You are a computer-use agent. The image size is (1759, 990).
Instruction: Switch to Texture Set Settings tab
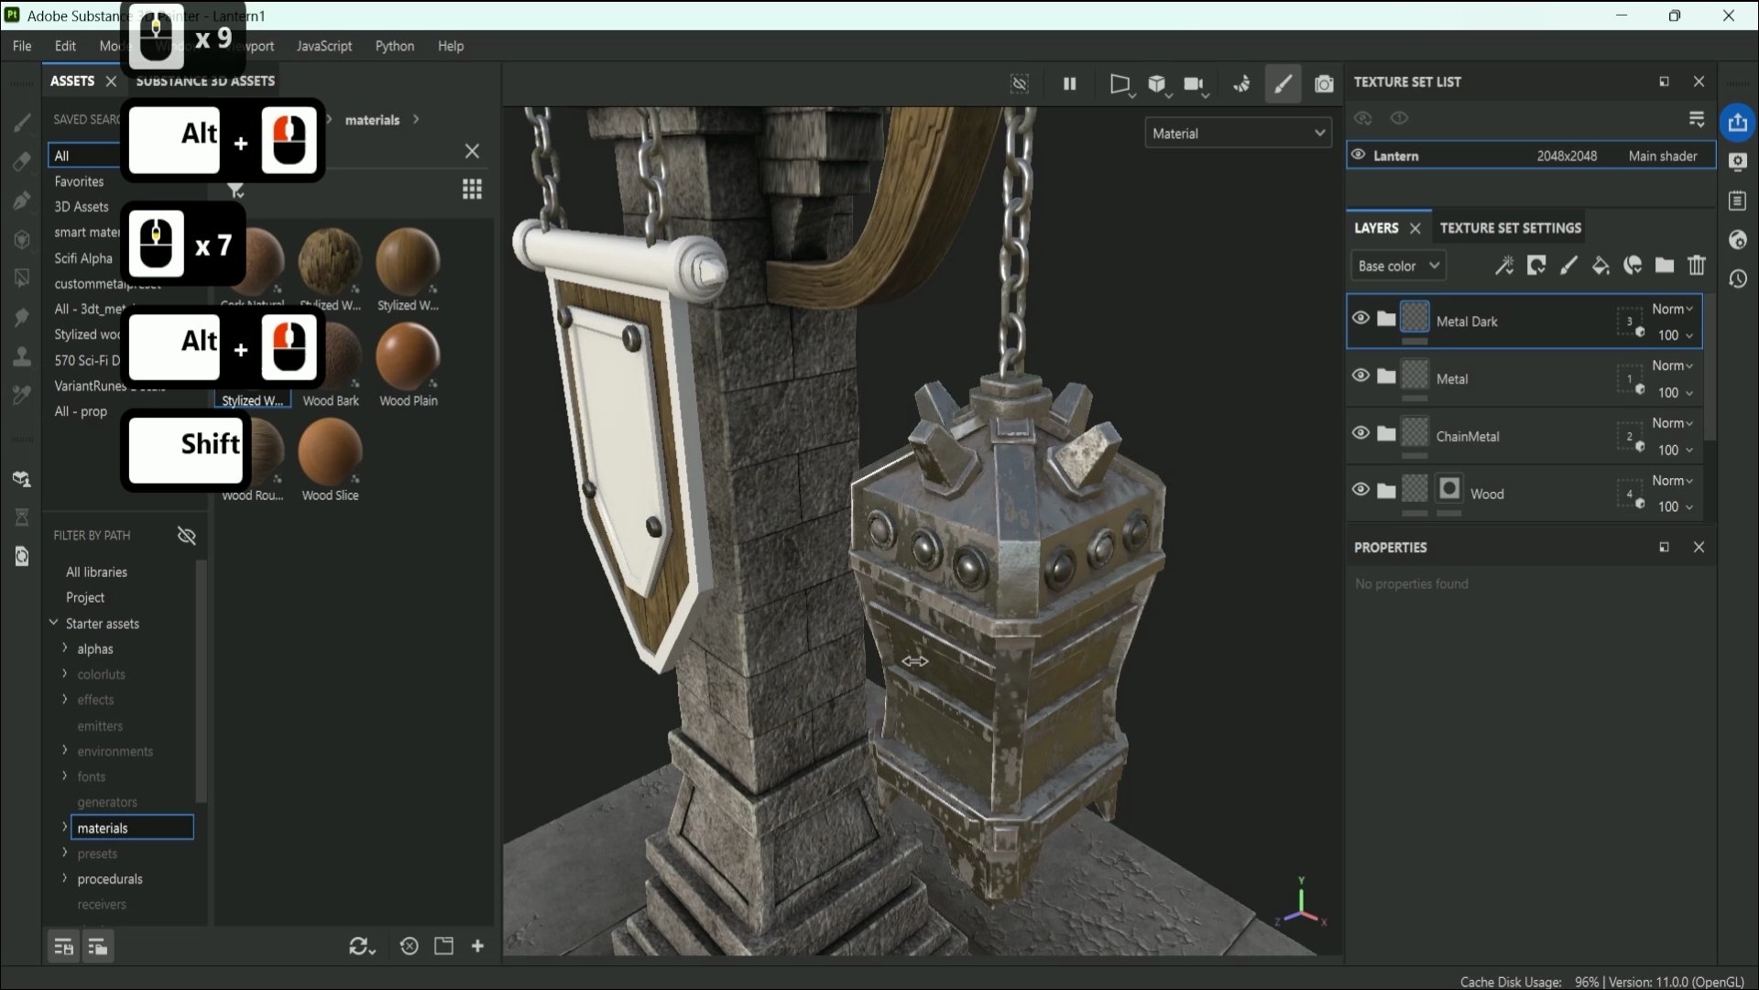click(1510, 228)
